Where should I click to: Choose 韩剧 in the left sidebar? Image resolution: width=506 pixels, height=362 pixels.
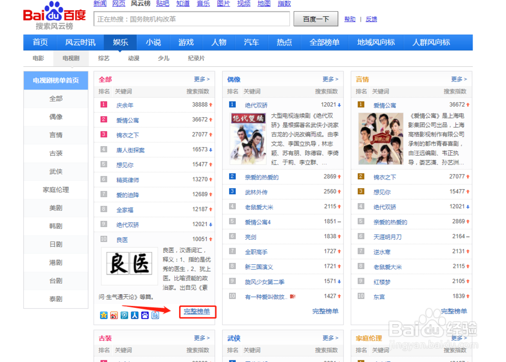[x=56, y=226]
